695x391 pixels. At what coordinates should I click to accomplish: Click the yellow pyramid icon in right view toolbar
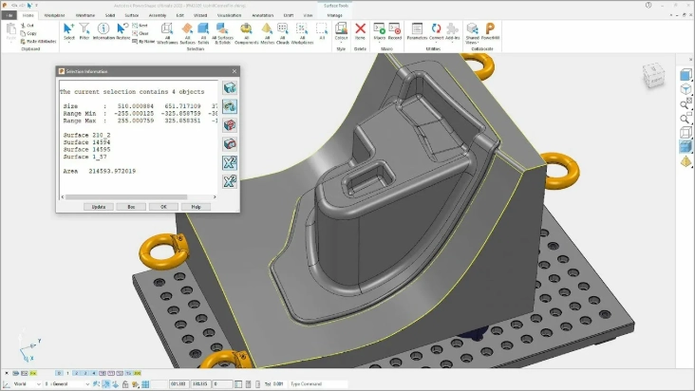[686, 161]
